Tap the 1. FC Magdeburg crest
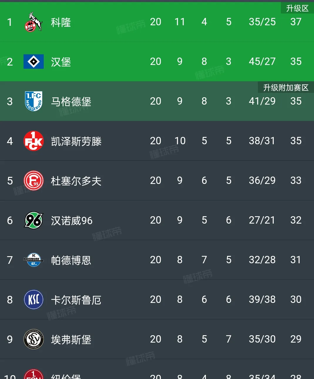314x379 pixels. (33, 101)
